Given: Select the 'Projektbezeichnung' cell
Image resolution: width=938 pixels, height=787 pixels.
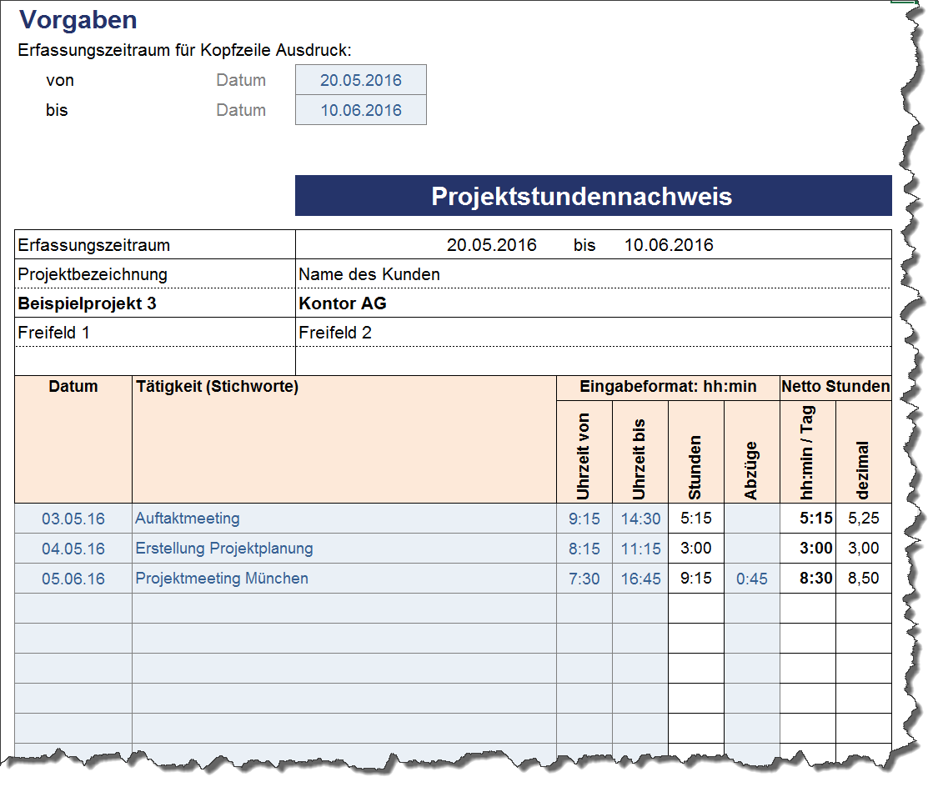Looking at the screenshot, I should 155,274.
